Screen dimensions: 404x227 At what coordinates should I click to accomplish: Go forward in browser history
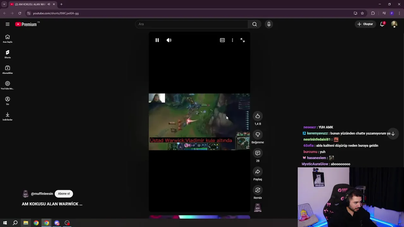click(x=12, y=13)
